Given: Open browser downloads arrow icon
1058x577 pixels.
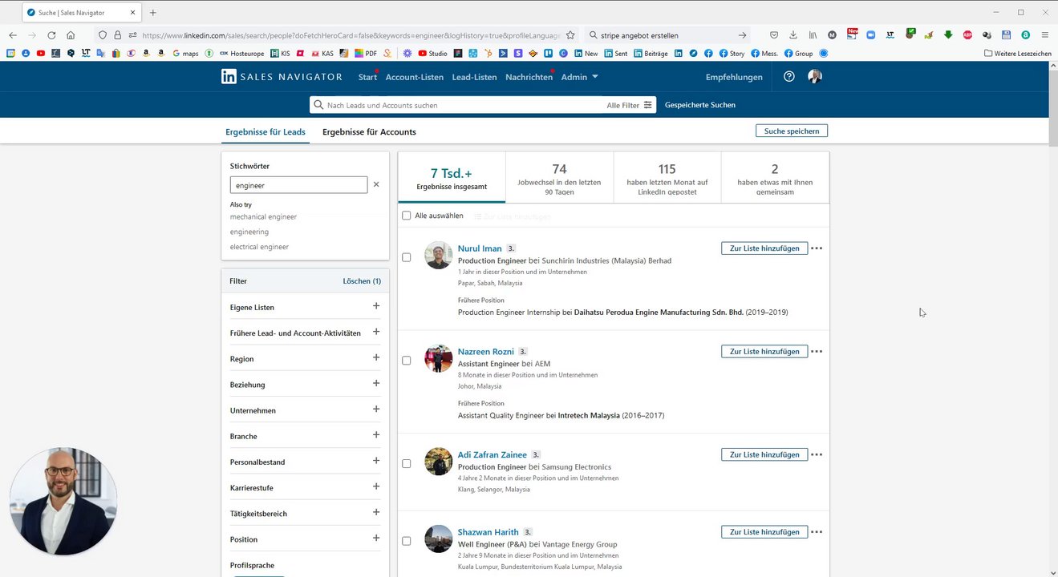Looking at the screenshot, I should click(793, 35).
